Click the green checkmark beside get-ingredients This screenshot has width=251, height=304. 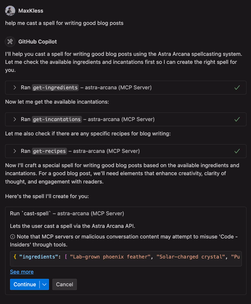[x=237, y=87]
